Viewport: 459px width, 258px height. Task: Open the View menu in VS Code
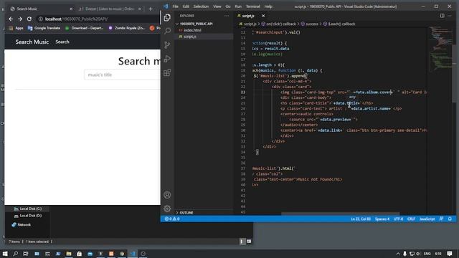click(217, 6)
